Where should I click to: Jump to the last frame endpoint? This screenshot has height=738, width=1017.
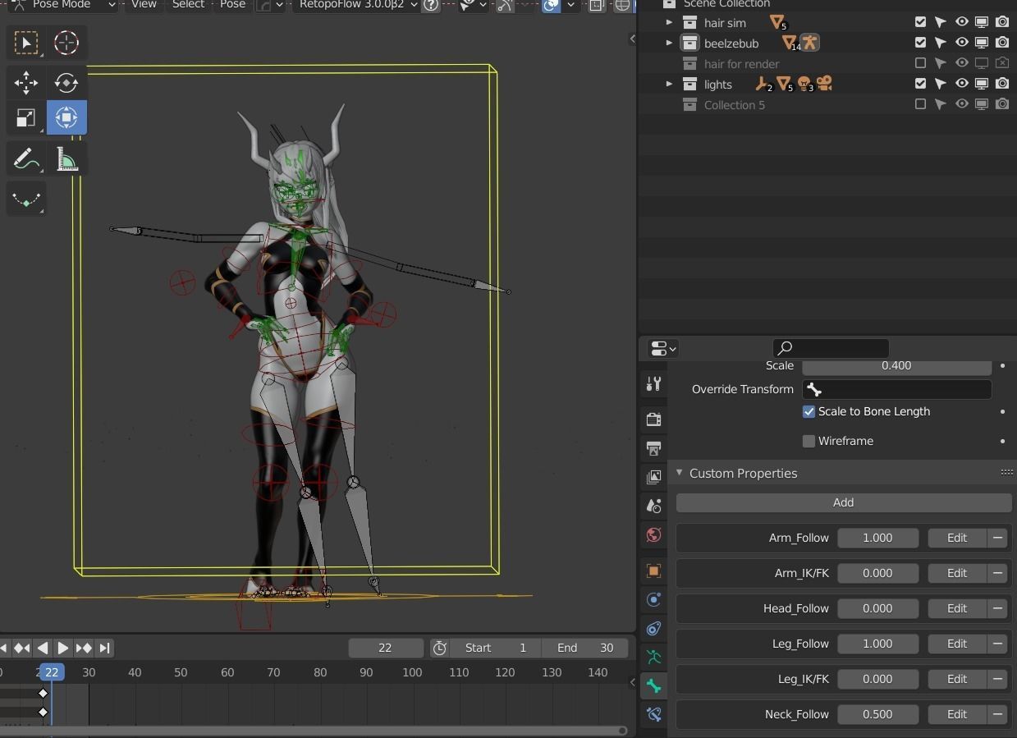(104, 649)
